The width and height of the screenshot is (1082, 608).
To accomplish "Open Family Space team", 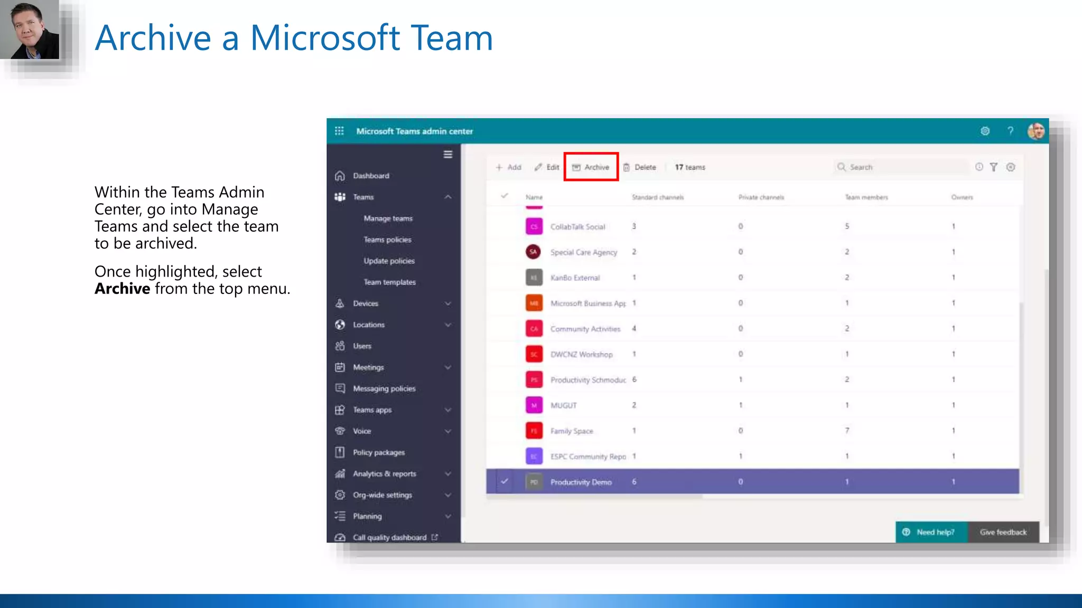I will tap(572, 431).
